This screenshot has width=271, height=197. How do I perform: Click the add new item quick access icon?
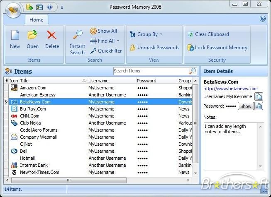click(x=29, y=7)
